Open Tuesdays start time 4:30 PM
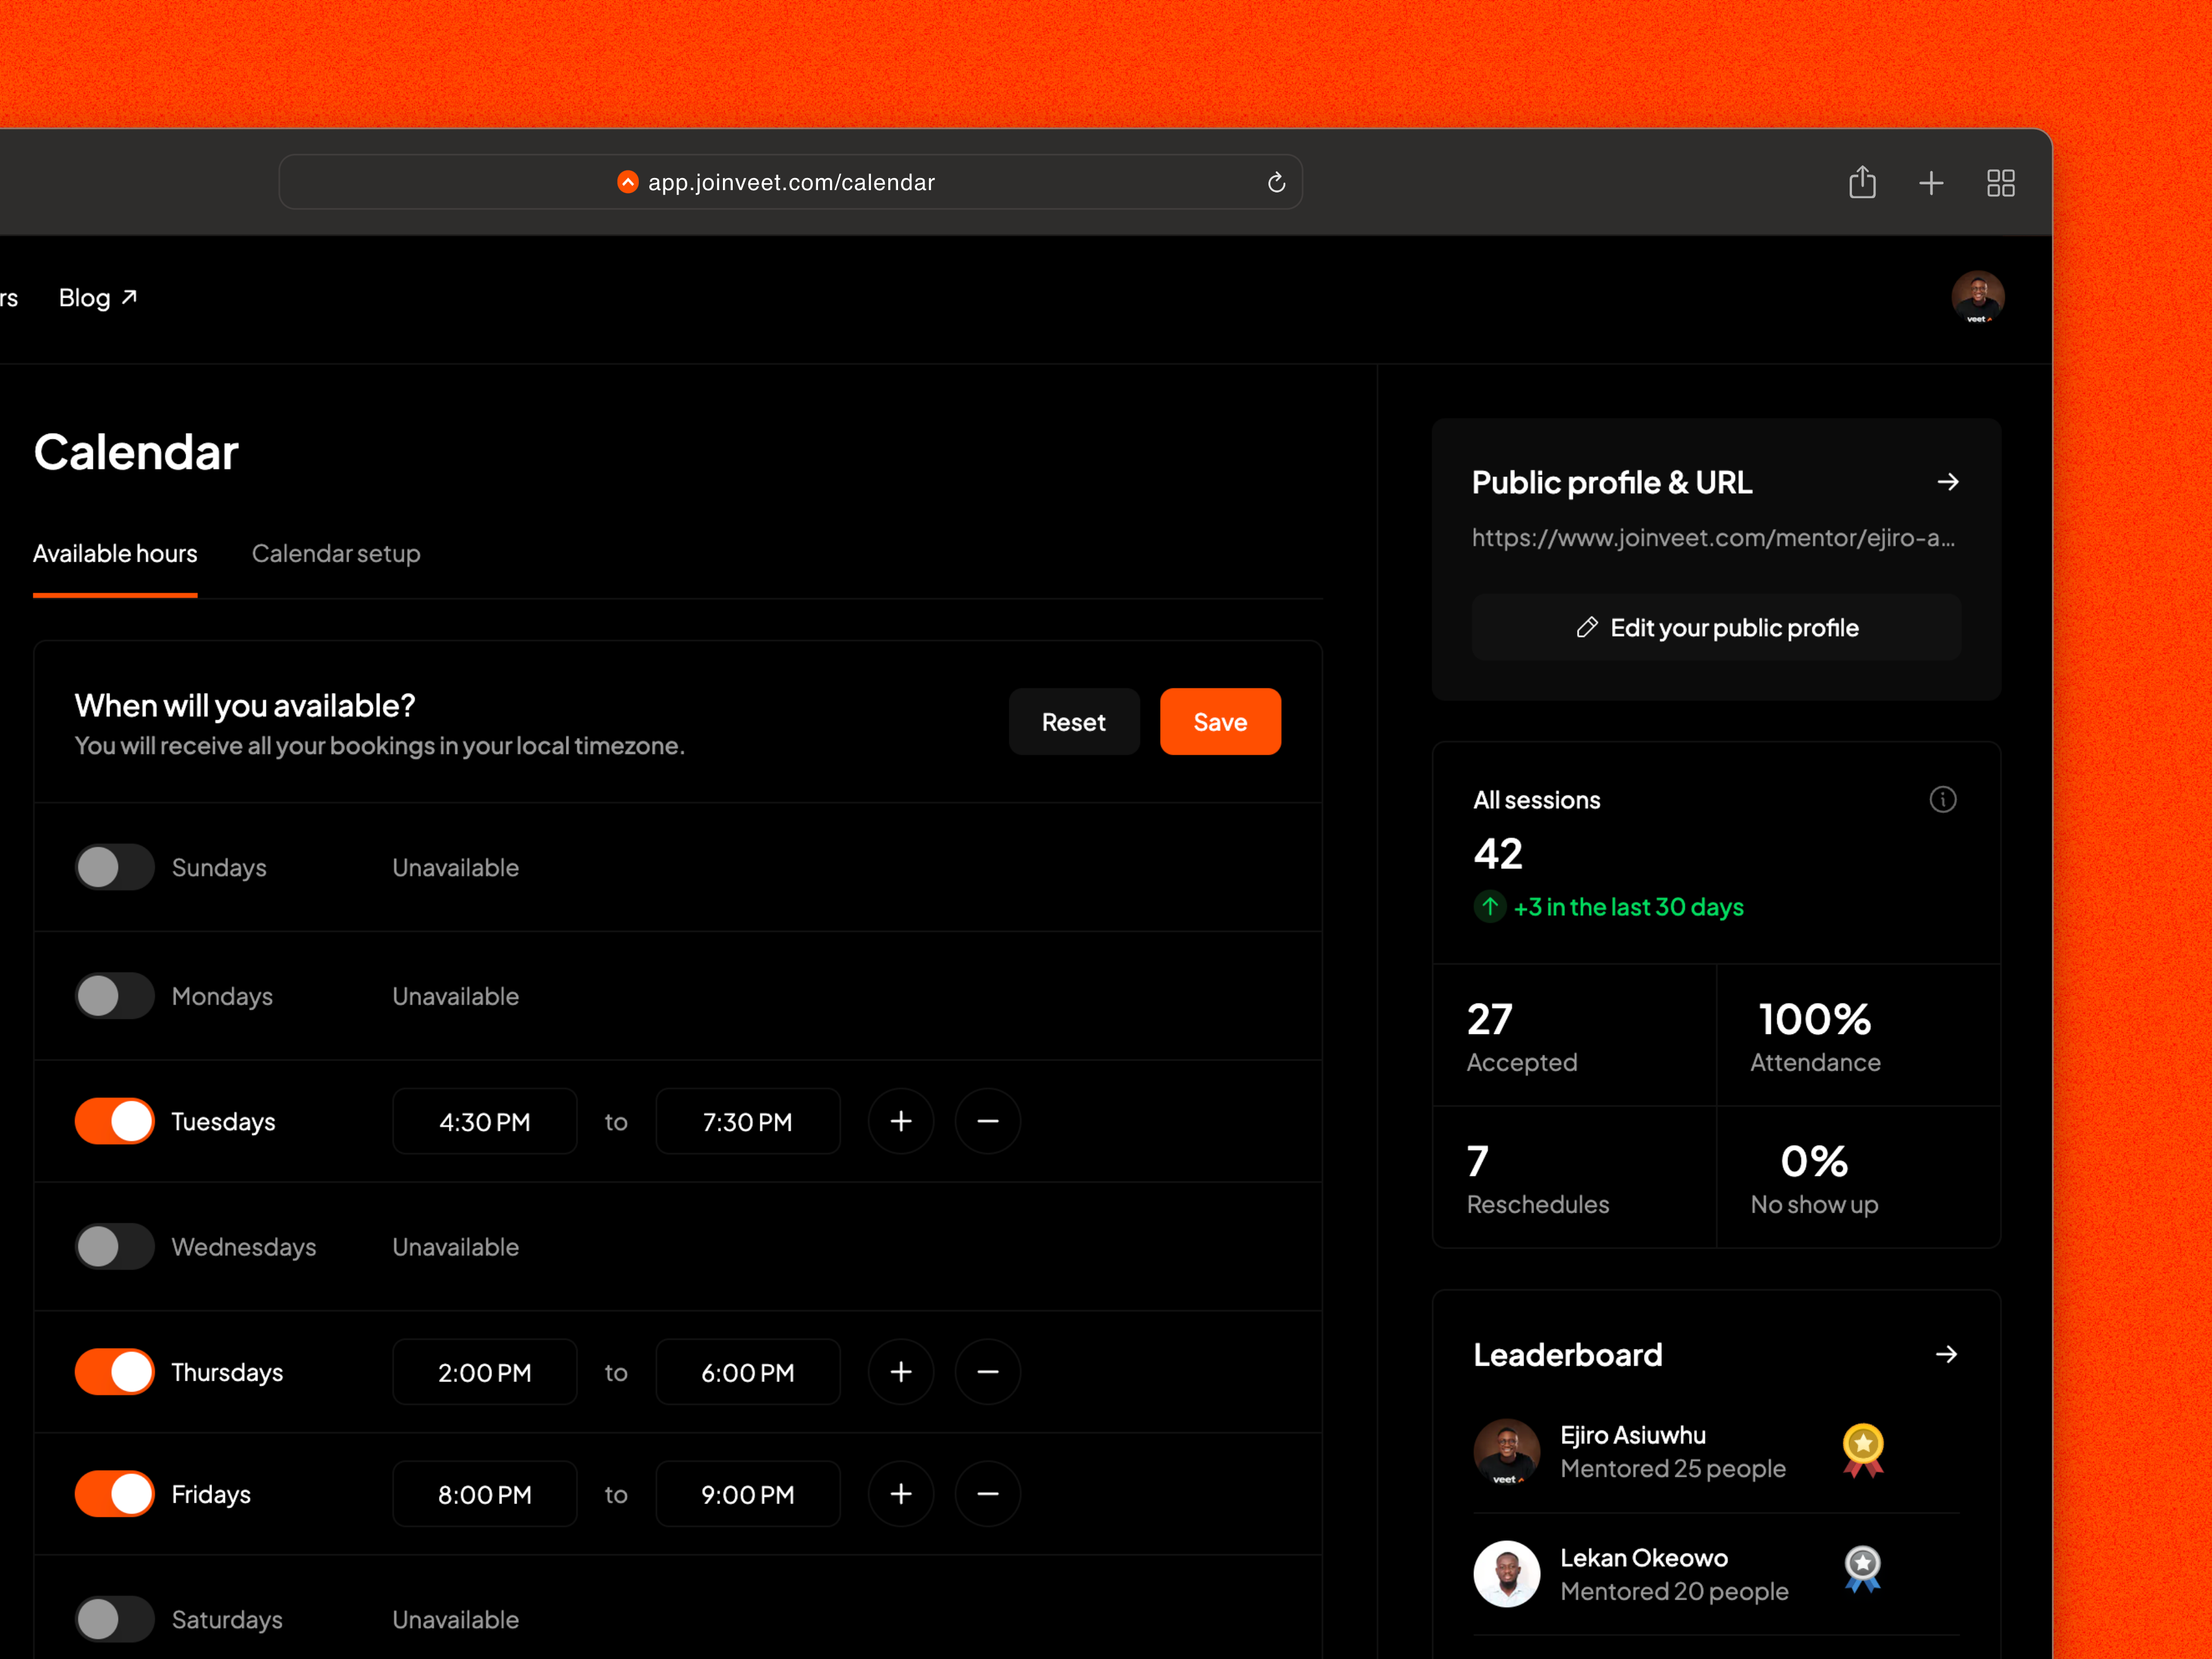2212x1659 pixels. 484,1121
